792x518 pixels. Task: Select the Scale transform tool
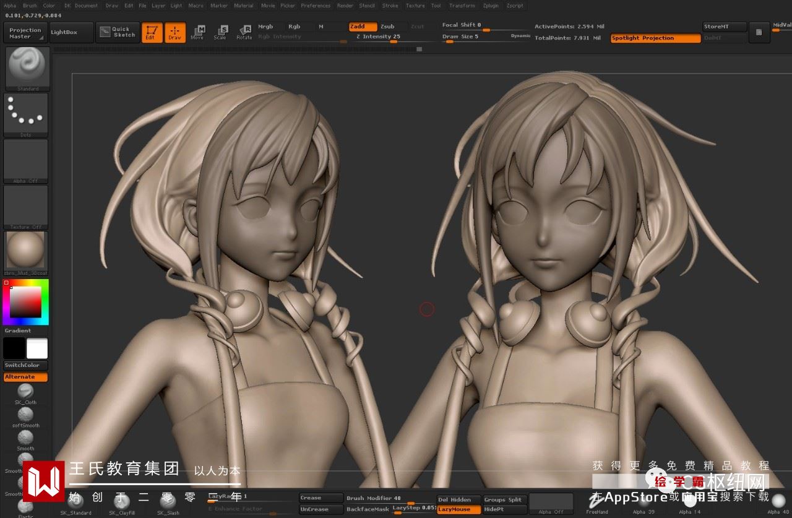tap(220, 33)
